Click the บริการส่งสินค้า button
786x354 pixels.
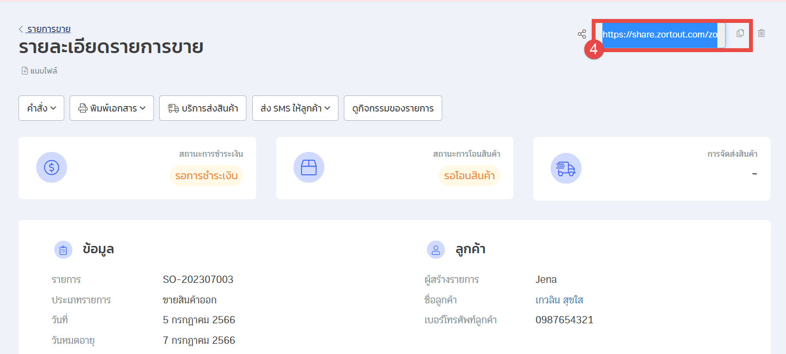(x=203, y=108)
